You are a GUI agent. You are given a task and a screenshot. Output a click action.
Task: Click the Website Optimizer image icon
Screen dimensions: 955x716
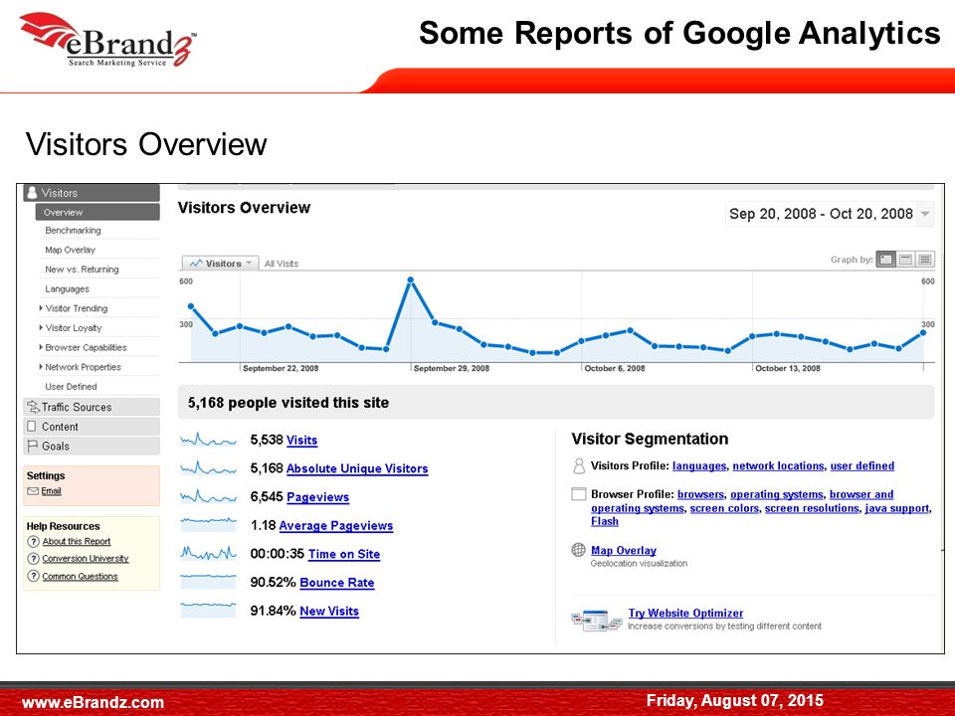coord(597,620)
